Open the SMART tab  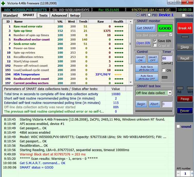pos(28,15)
